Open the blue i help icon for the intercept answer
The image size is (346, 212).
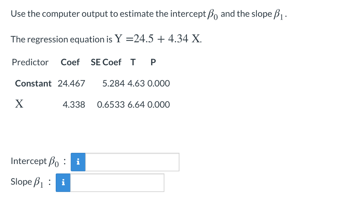coord(78,162)
